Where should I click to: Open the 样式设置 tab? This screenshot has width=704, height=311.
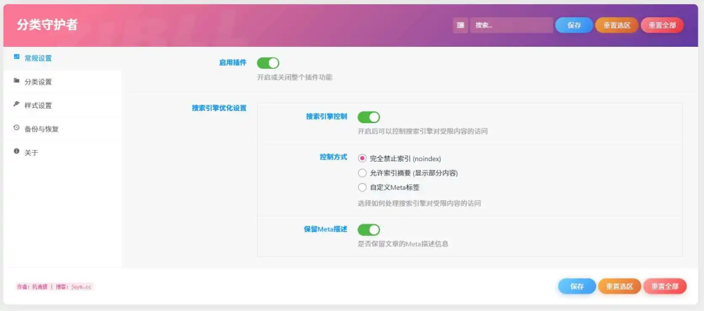pos(63,105)
